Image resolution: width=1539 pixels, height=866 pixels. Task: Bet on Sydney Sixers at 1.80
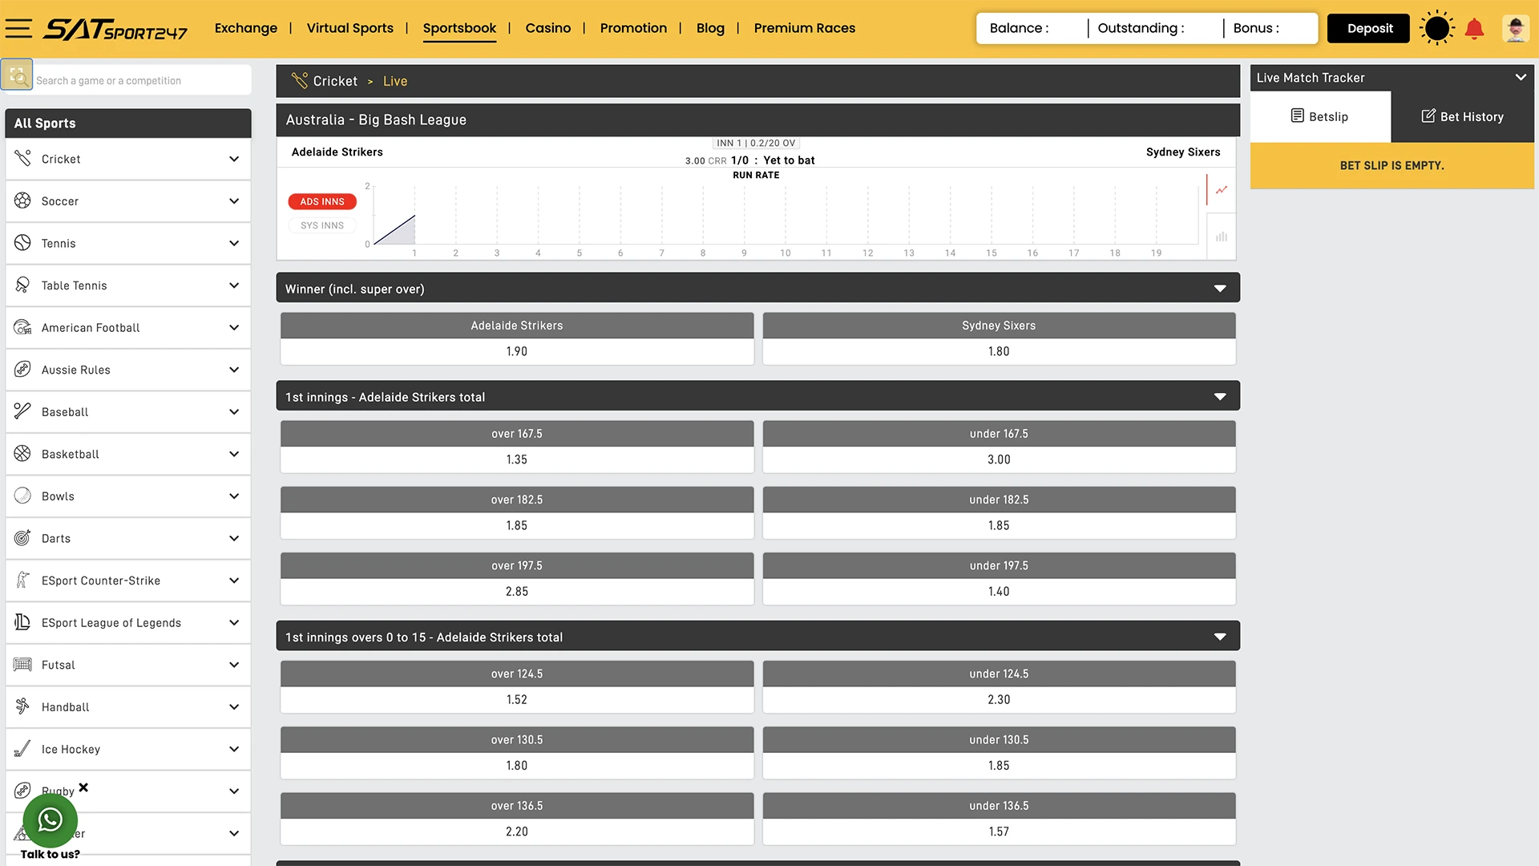click(999, 351)
